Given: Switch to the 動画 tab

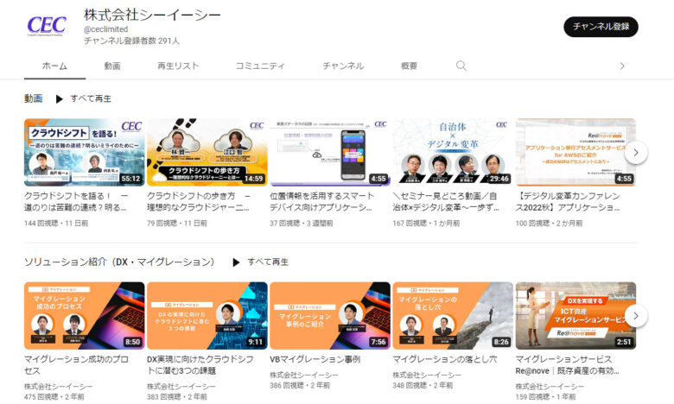Looking at the screenshot, I should point(112,66).
